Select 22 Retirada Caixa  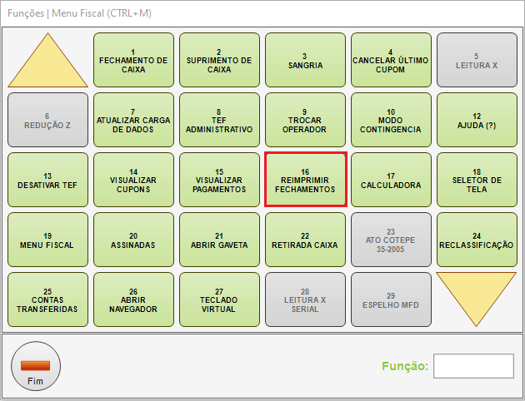tap(305, 240)
